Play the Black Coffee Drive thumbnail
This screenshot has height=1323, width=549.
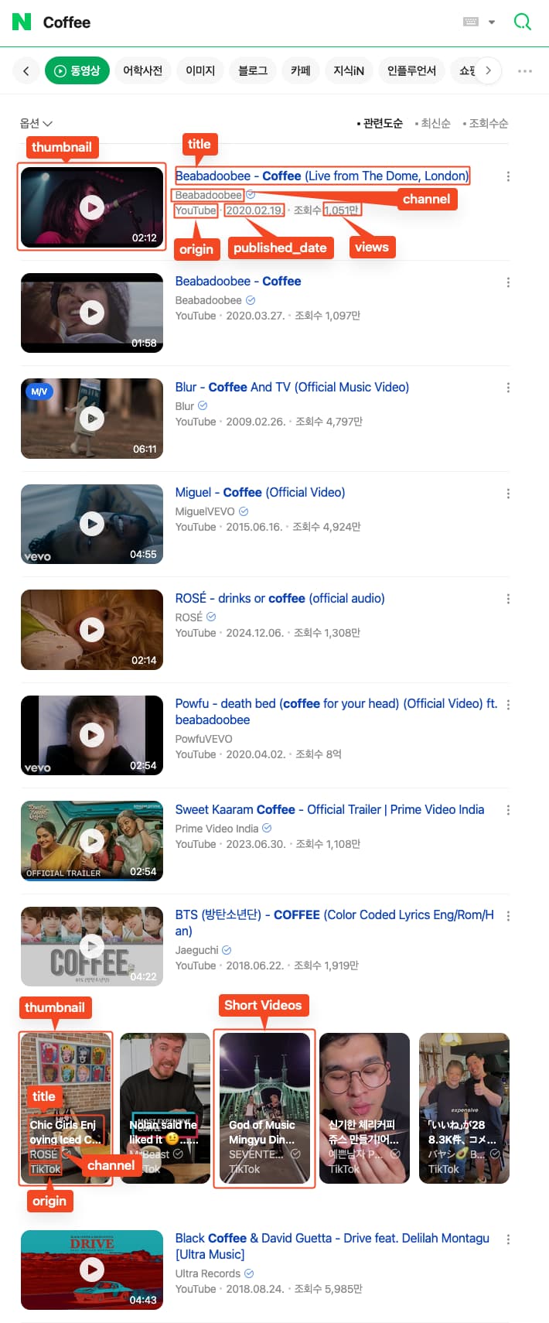[x=92, y=1270]
